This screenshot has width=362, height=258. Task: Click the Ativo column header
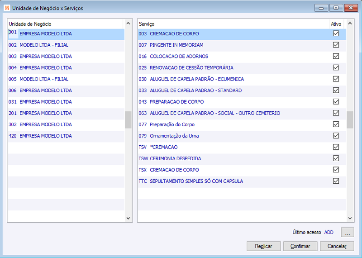[x=337, y=24]
